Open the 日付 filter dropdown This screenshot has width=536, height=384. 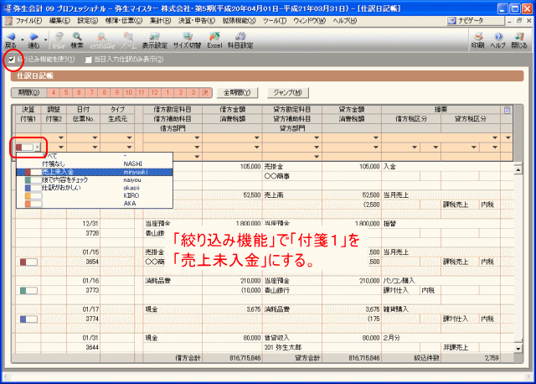pos(95,138)
